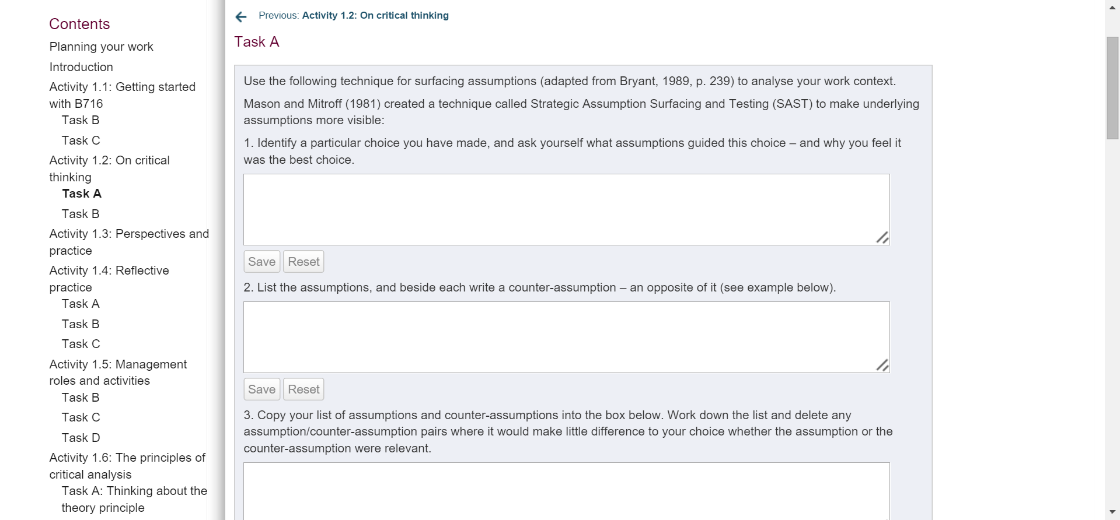Reset the counter-assumption answer box
The width and height of the screenshot is (1120, 520).
[303, 389]
